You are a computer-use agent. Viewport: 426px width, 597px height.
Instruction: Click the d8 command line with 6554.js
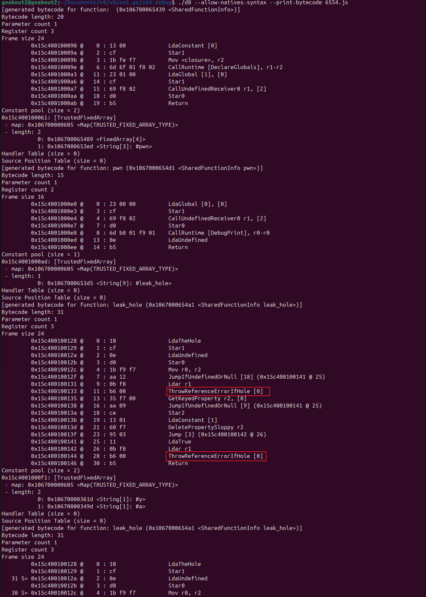(x=263, y=3)
